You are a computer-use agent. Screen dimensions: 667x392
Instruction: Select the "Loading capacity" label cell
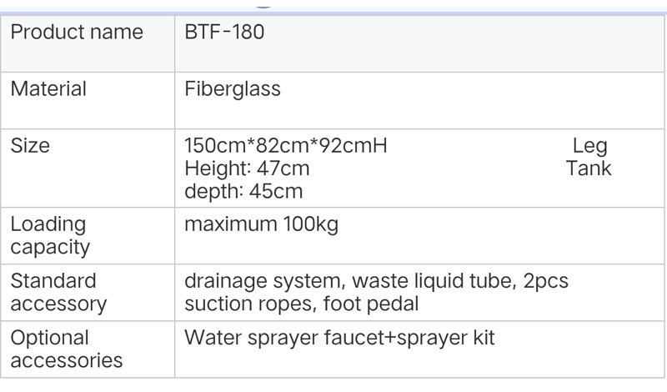point(50,235)
